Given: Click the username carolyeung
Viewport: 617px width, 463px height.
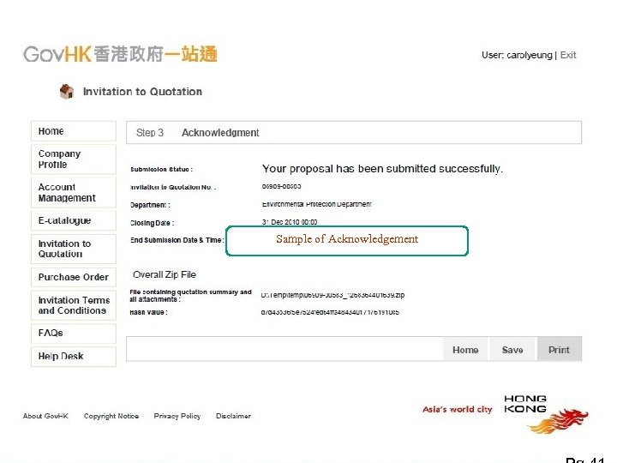Looking at the screenshot, I should [530, 55].
